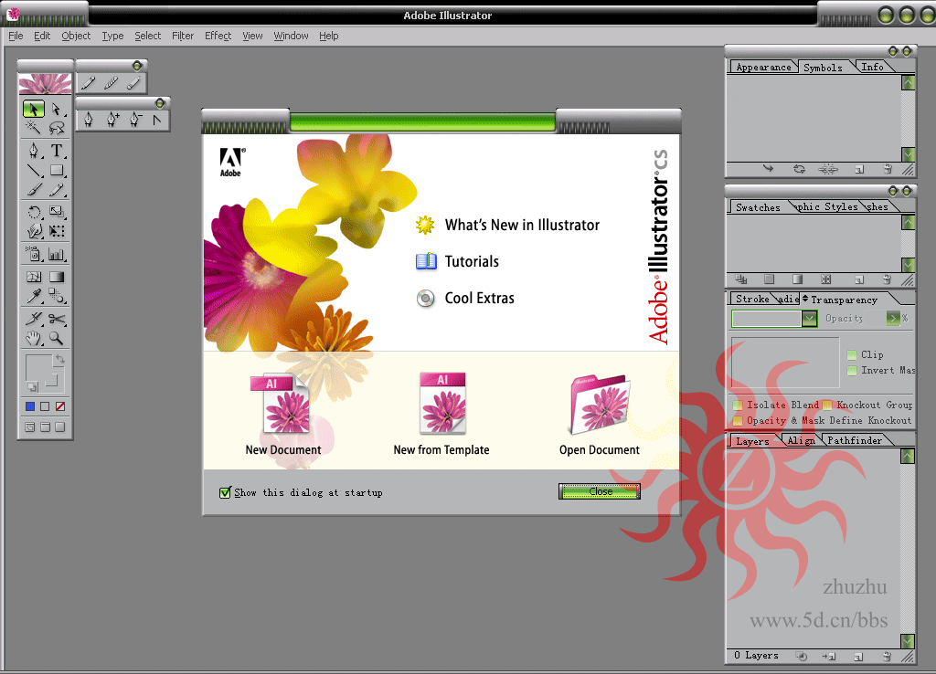Viewport: 936px width, 674px height.
Task: Choose the Magic Wand tool
Action: click(x=34, y=127)
